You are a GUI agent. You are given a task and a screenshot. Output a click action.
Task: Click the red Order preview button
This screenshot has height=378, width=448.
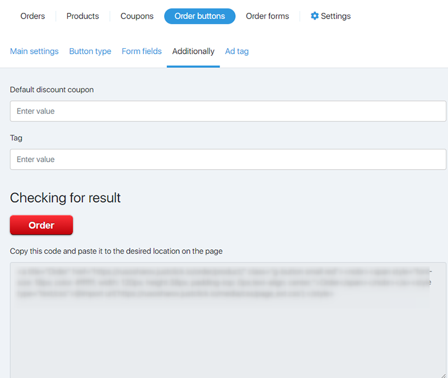coord(41,225)
